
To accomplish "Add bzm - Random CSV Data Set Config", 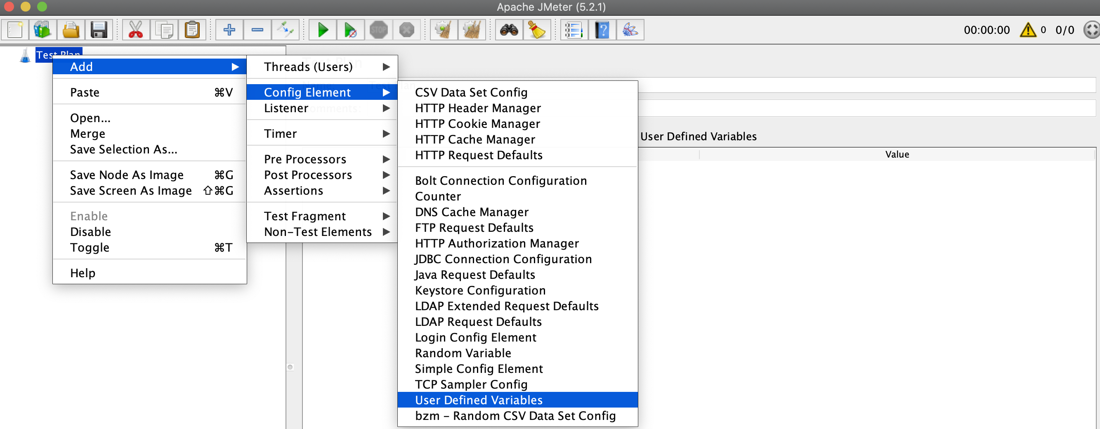I will click(518, 416).
